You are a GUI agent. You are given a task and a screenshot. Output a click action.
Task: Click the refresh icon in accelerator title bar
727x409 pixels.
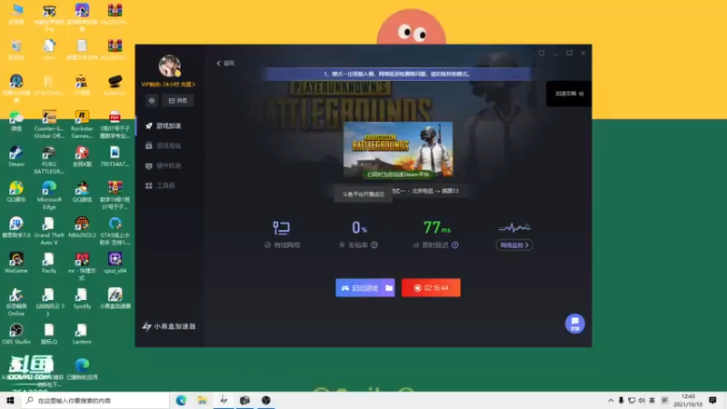542,53
